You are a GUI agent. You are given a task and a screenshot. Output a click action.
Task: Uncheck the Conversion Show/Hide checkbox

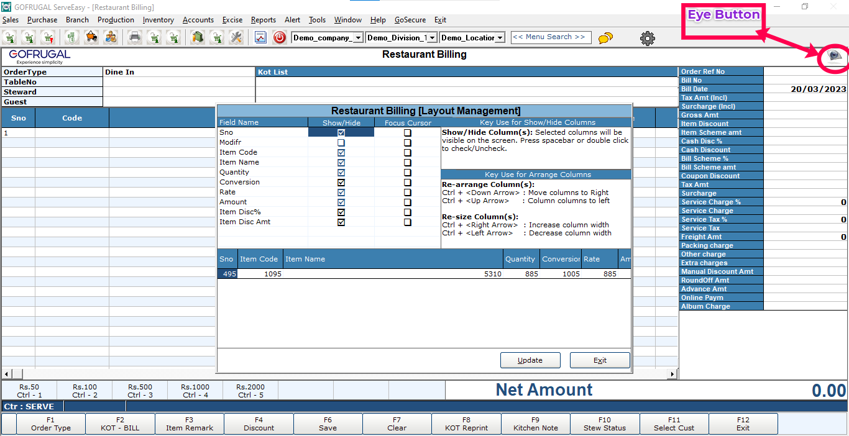tap(341, 183)
